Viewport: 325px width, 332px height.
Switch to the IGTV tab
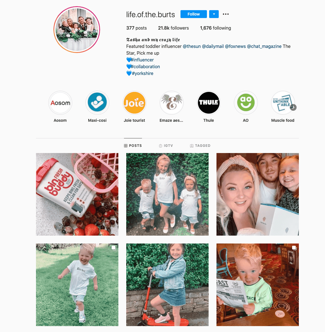(166, 146)
